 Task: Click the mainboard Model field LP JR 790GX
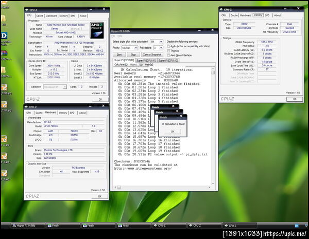(62, 126)
